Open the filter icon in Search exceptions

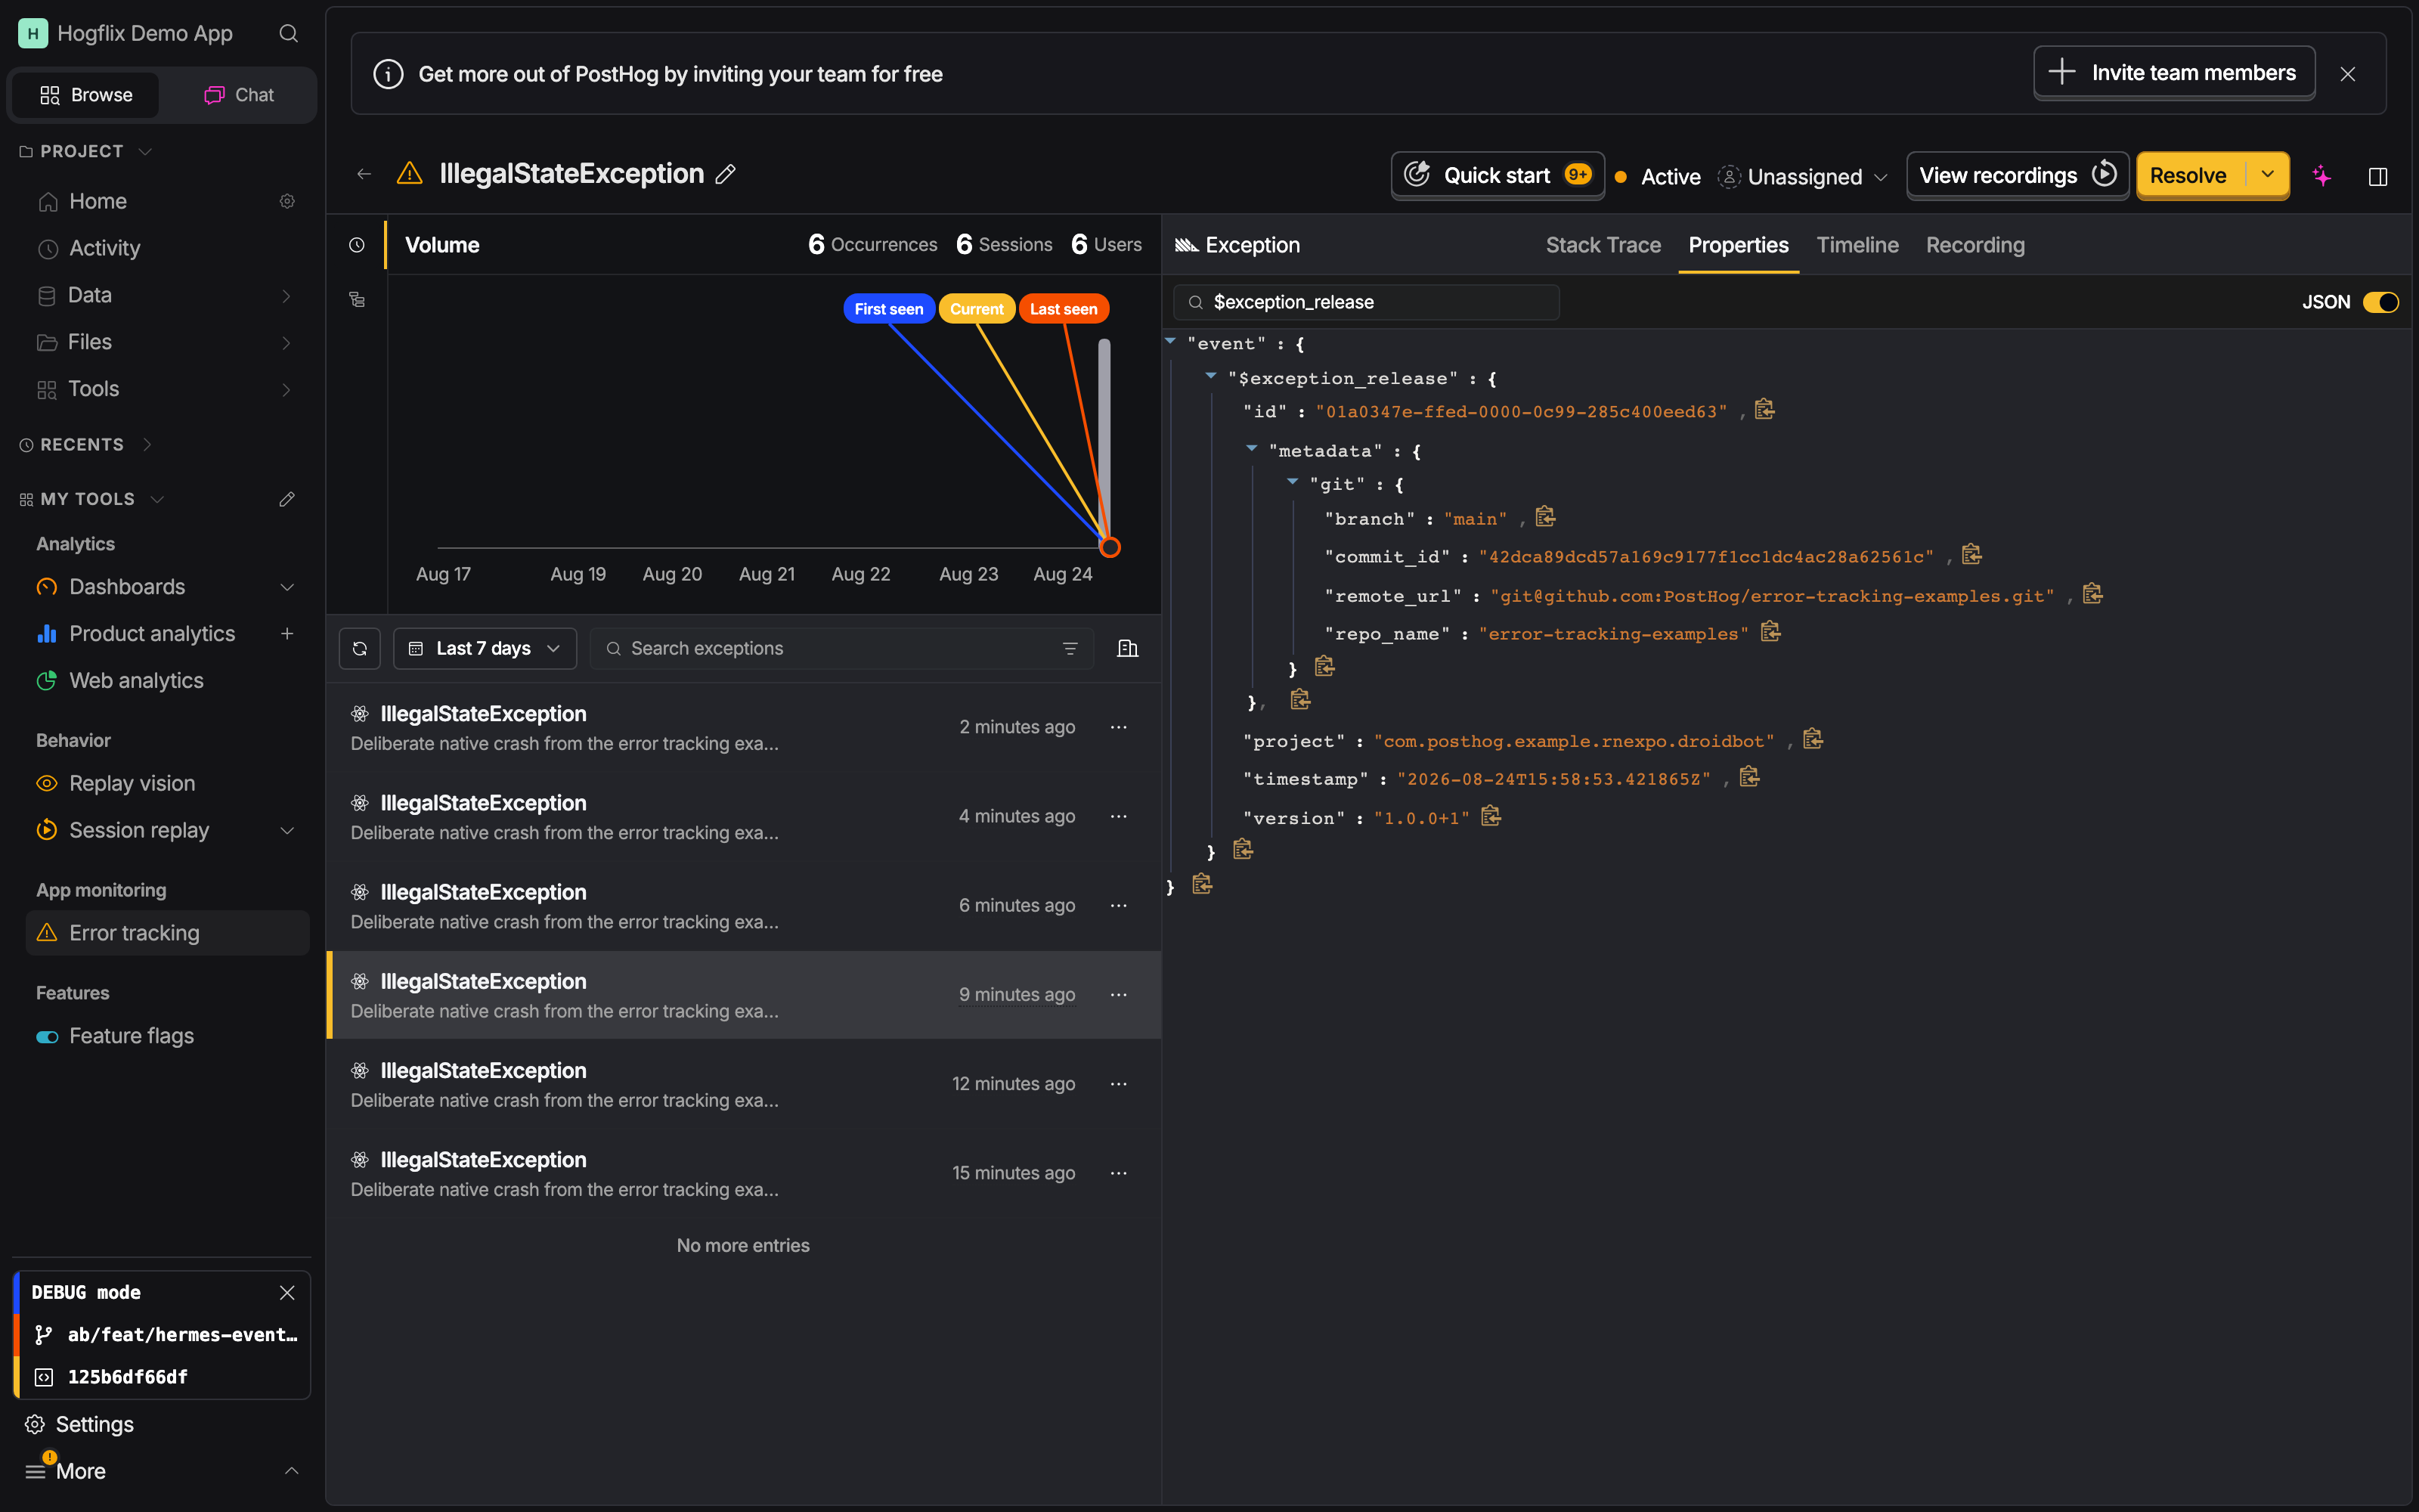click(x=1070, y=648)
